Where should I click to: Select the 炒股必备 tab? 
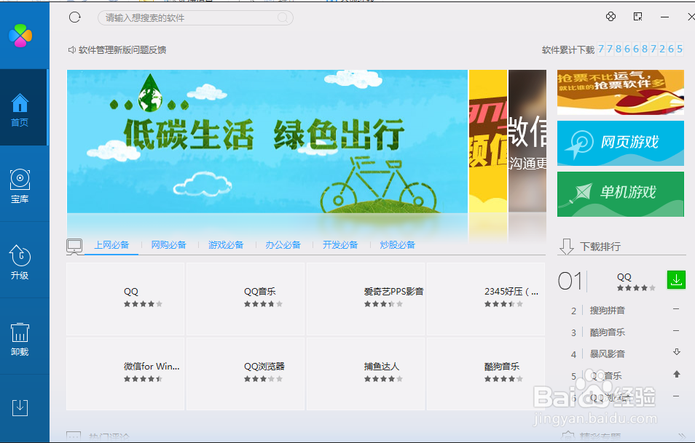tap(397, 245)
